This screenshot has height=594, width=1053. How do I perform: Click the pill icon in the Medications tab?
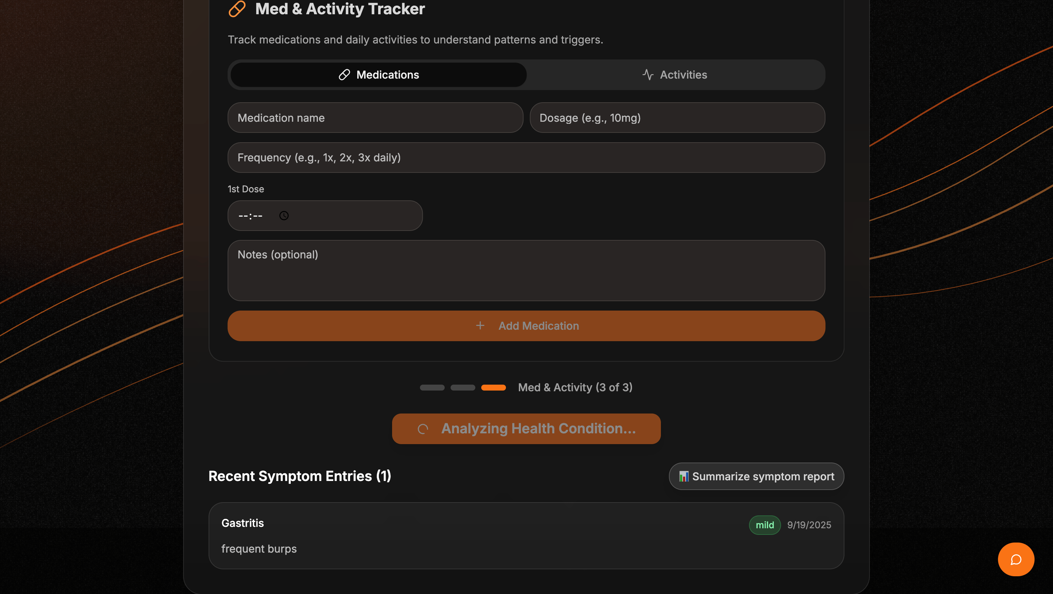(344, 75)
